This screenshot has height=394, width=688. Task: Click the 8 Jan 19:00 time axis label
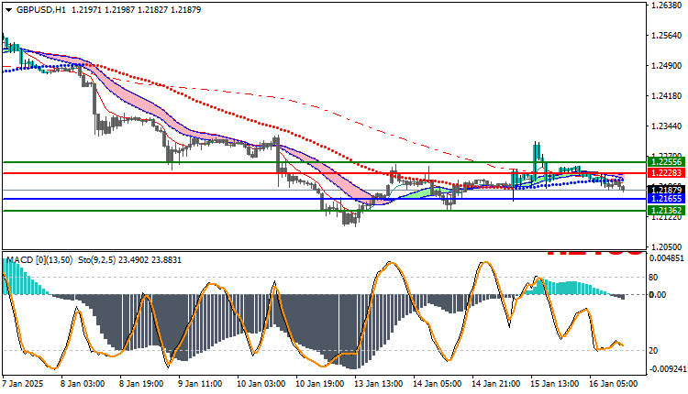(x=141, y=384)
